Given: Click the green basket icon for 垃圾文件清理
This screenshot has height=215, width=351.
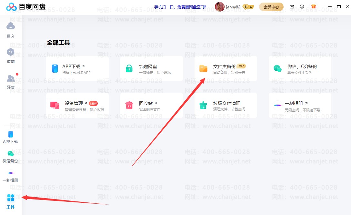Looking at the screenshot, I should click(203, 105).
